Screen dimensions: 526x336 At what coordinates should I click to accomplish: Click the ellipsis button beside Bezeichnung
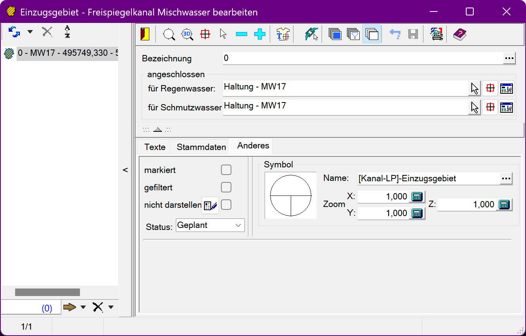click(509, 59)
